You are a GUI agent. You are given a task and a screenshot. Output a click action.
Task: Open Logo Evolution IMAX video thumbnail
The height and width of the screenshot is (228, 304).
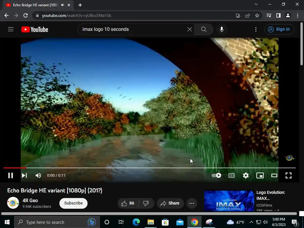coord(229,200)
